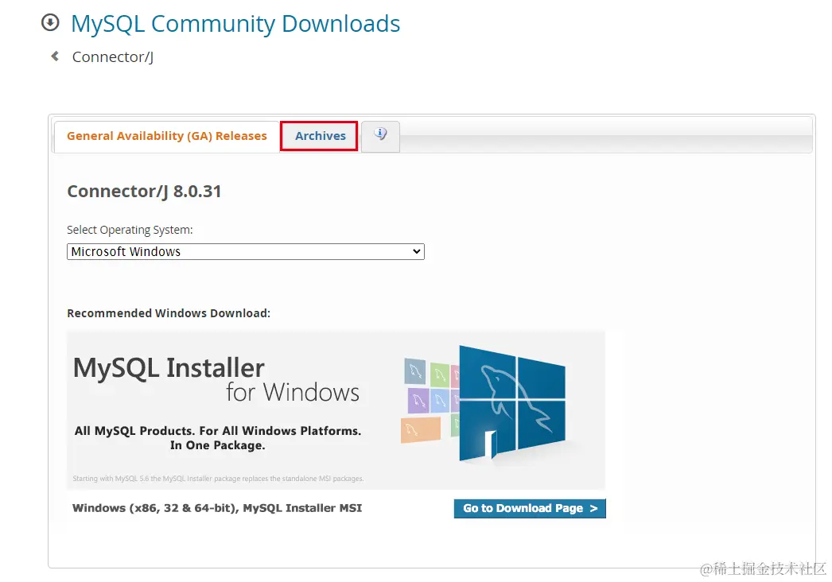Switch to General Availability (GA) Releases tab
Image resolution: width=832 pixels, height=582 pixels.
[x=166, y=136]
